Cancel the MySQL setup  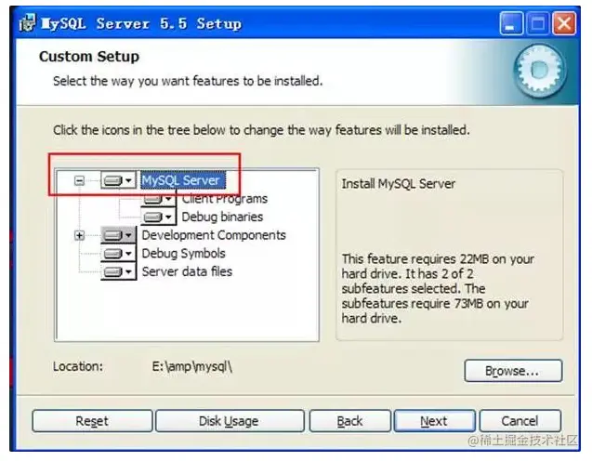click(x=520, y=421)
